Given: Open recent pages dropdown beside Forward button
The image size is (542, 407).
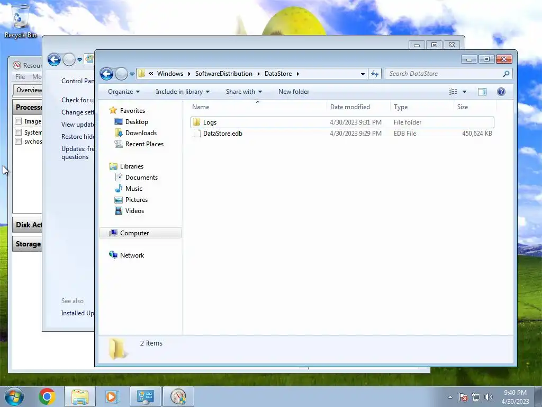Looking at the screenshot, I should coord(132,74).
